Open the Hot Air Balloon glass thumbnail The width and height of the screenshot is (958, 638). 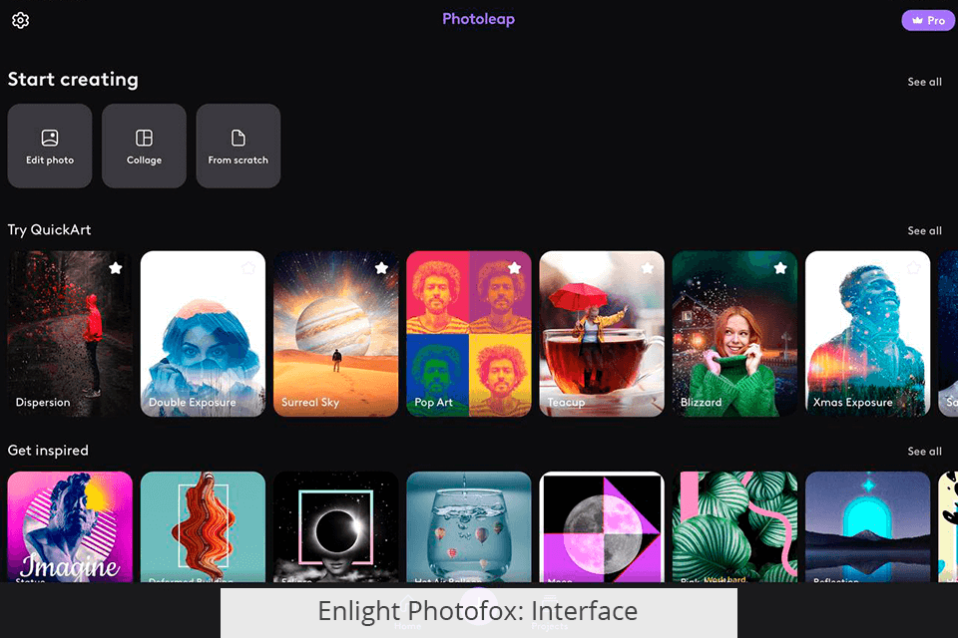(x=469, y=527)
